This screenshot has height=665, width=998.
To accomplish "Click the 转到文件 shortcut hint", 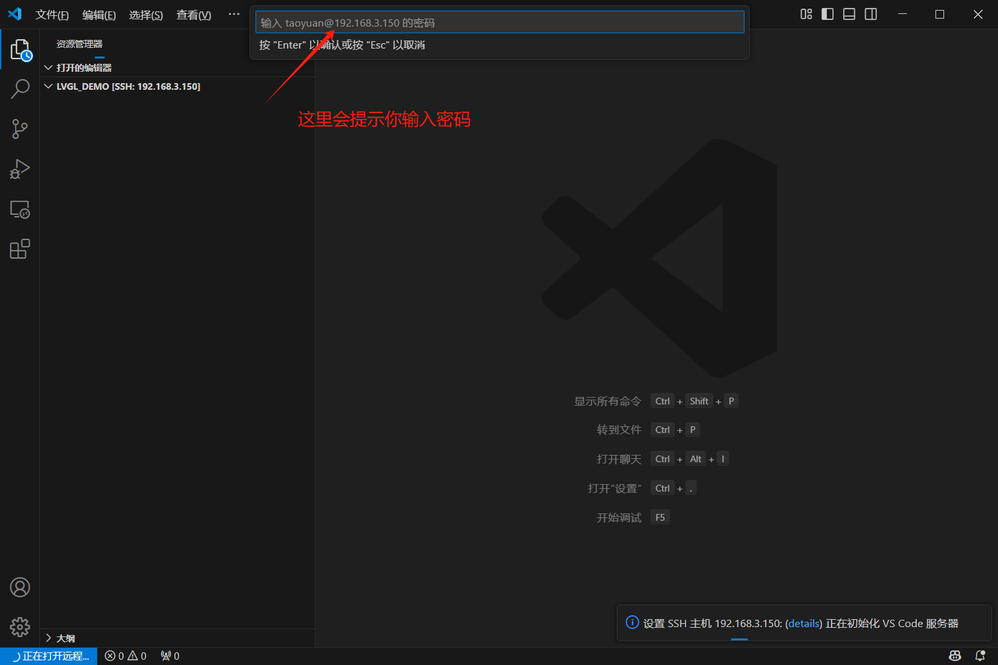I will pos(619,430).
